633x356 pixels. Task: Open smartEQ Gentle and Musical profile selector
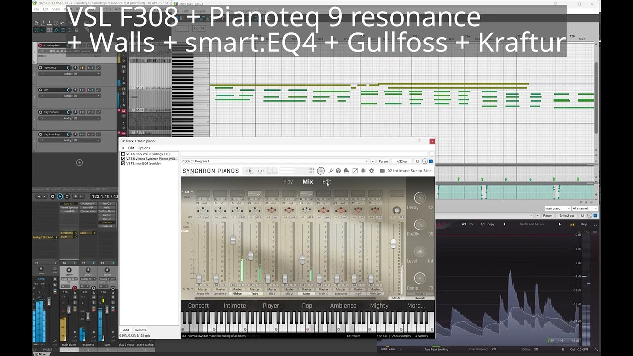pos(532,224)
